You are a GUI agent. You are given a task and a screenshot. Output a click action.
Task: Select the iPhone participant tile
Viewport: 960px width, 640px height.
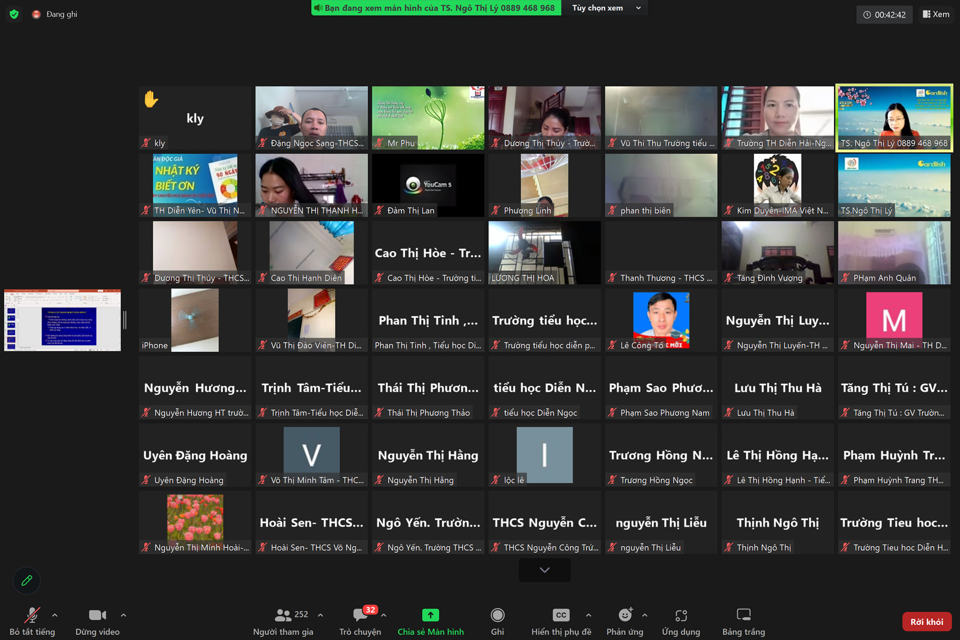click(195, 320)
